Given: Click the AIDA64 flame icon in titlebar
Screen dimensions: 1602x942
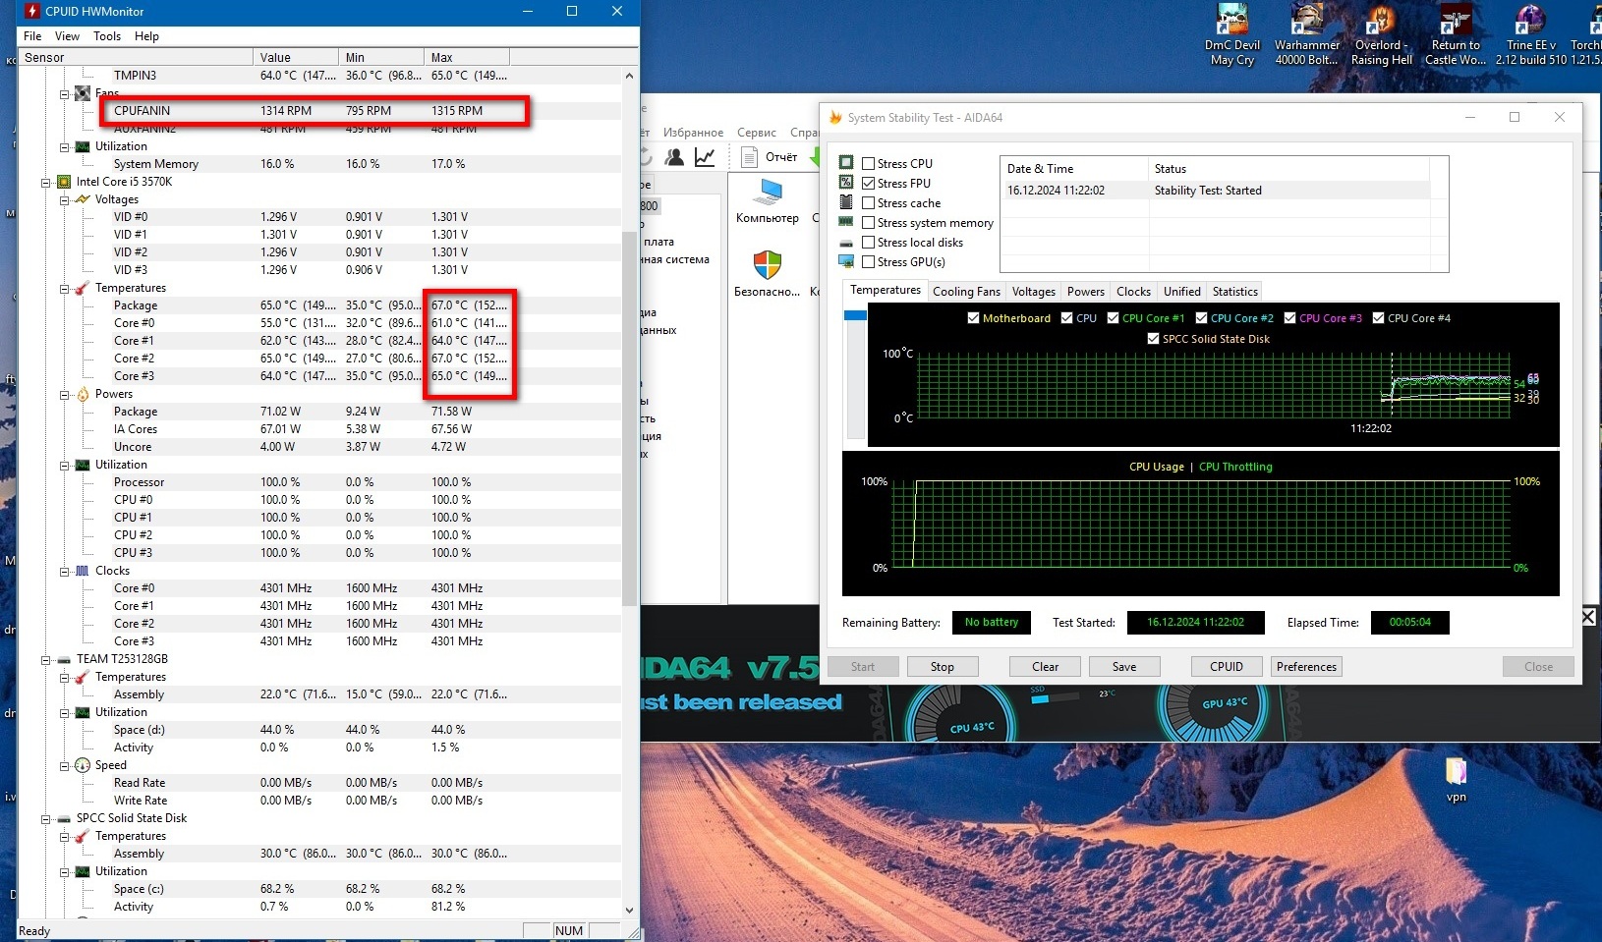Looking at the screenshot, I should pyautogui.click(x=836, y=118).
